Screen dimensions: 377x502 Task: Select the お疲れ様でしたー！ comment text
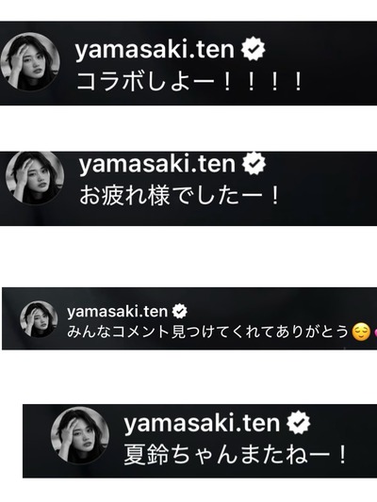click(180, 195)
